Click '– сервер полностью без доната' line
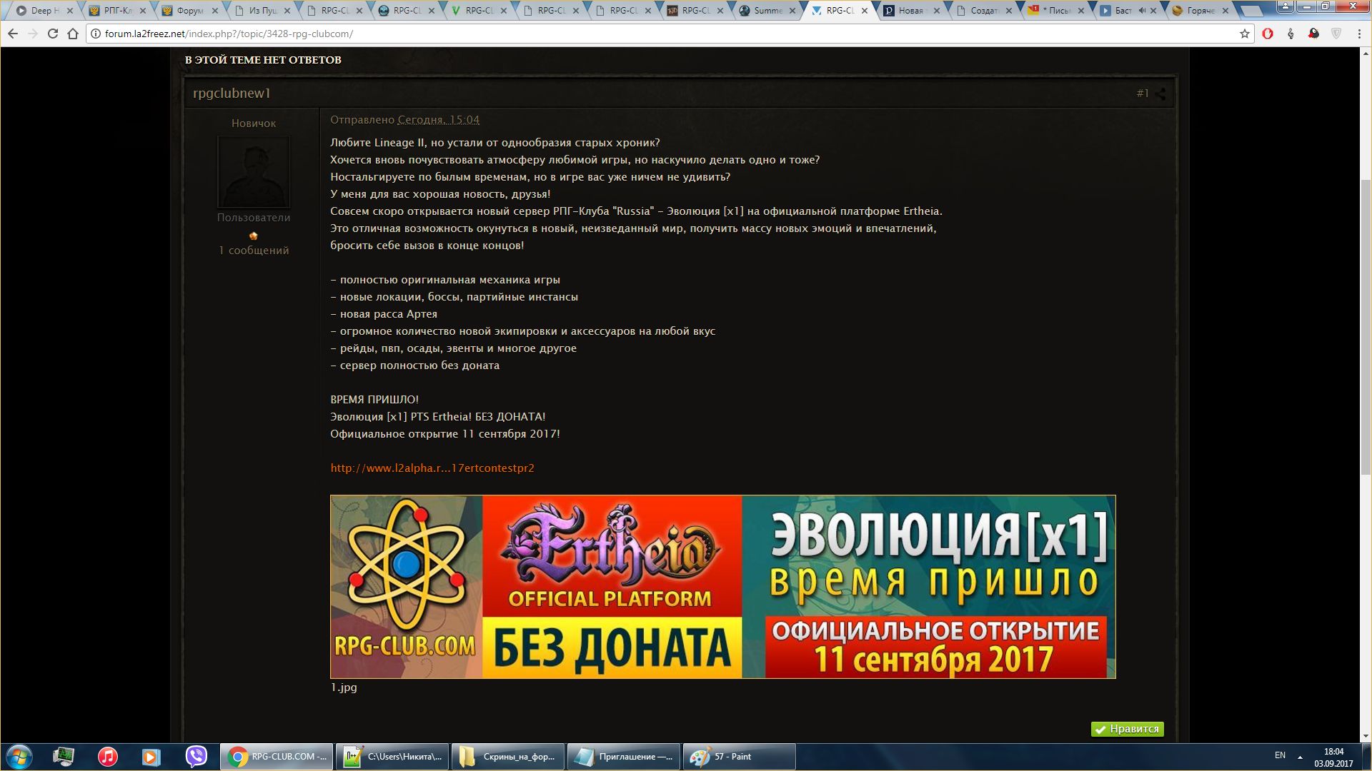This screenshot has width=1372, height=771. pos(414,366)
